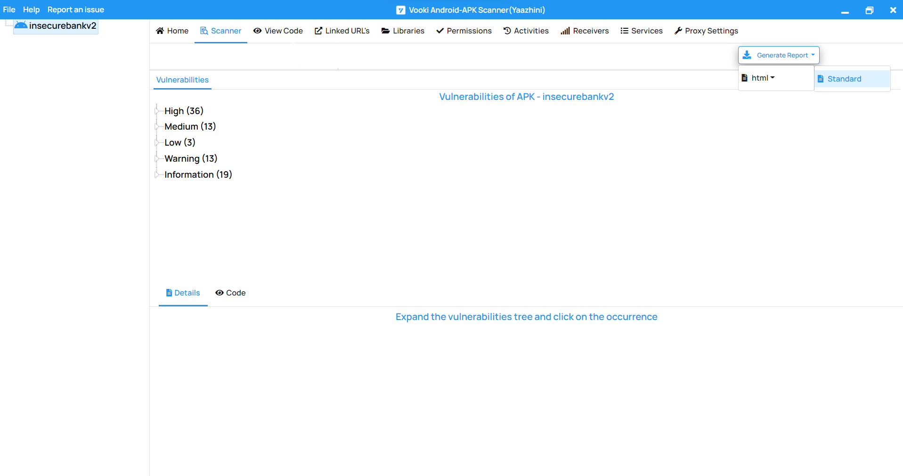Image resolution: width=903 pixels, height=476 pixels.
Task: Click the Services list icon
Action: coord(625,31)
